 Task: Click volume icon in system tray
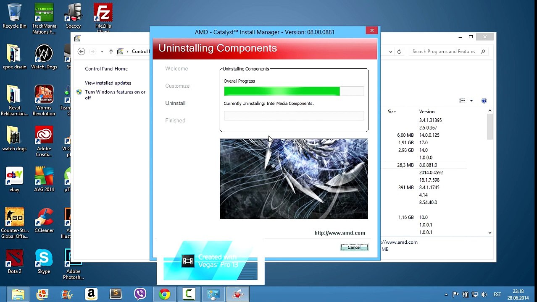click(484, 294)
